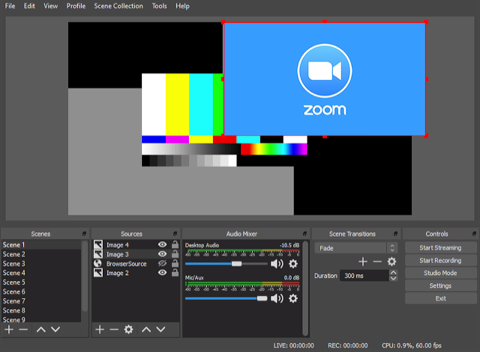Click the Audio Mixer scrollbar
Screen dimensions: 480x352
[305, 288]
